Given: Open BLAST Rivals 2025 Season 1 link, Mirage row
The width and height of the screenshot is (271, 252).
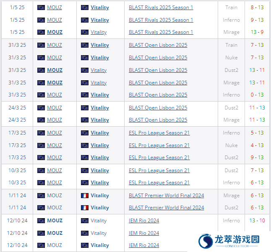Looking at the screenshot, I should [161, 32].
